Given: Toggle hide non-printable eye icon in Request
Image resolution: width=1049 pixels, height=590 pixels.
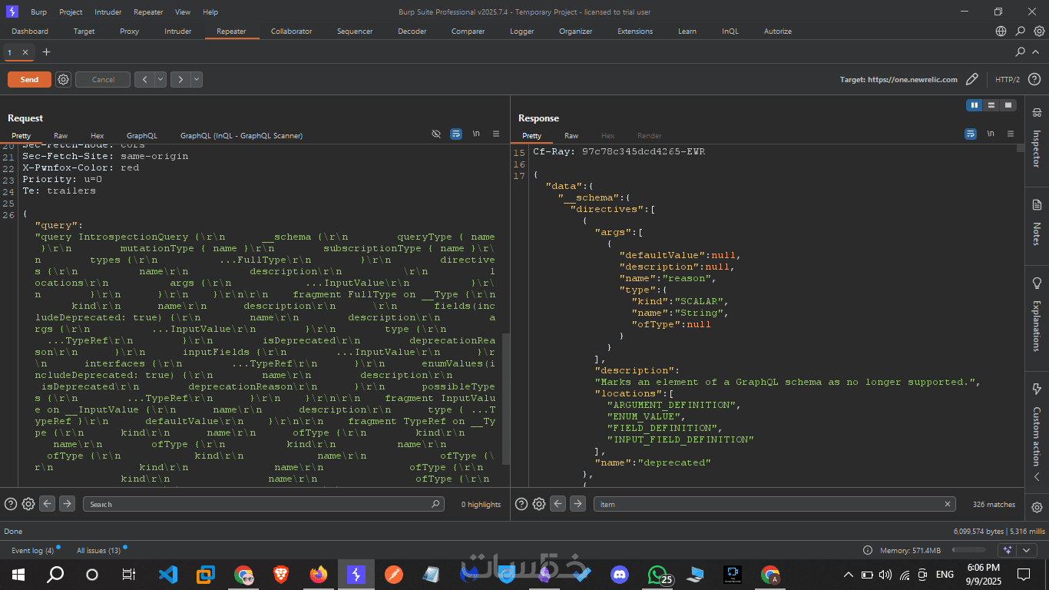Looking at the screenshot, I should (x=436, y=134).
